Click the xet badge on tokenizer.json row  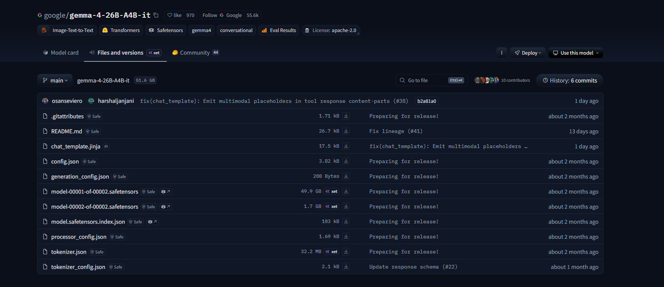tap(332, 252)
